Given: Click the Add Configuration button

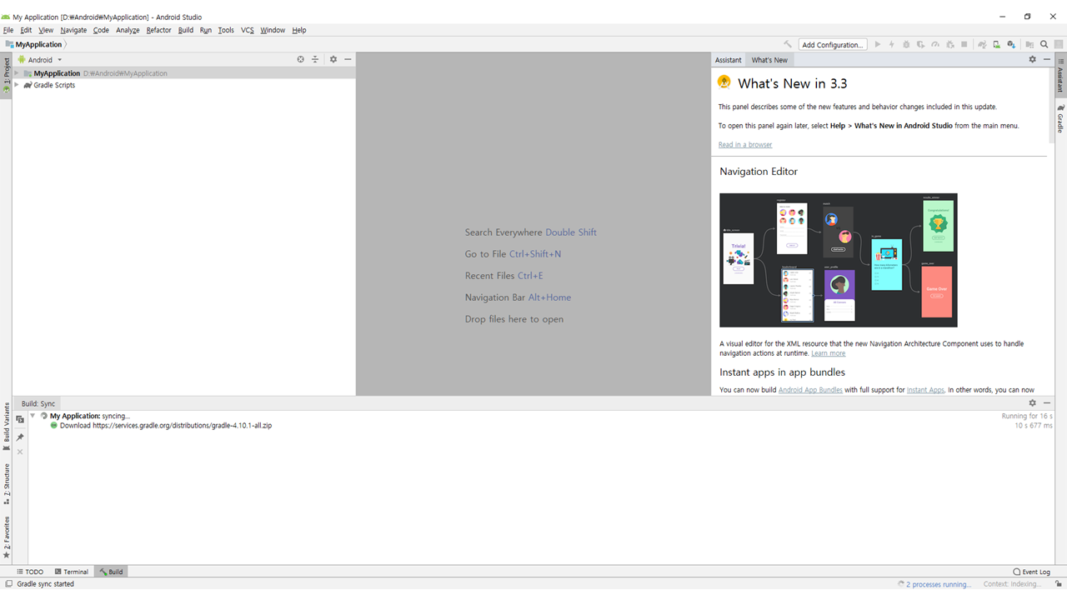Looking at the screenshot, I should (832, 45).
